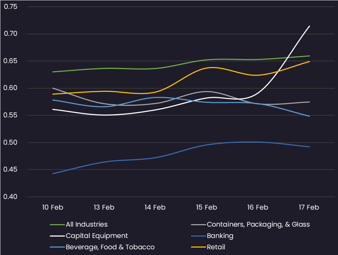338x255 pixels.
Task: Click the 0.40 y-axis value label
Action: coord(10,197)
